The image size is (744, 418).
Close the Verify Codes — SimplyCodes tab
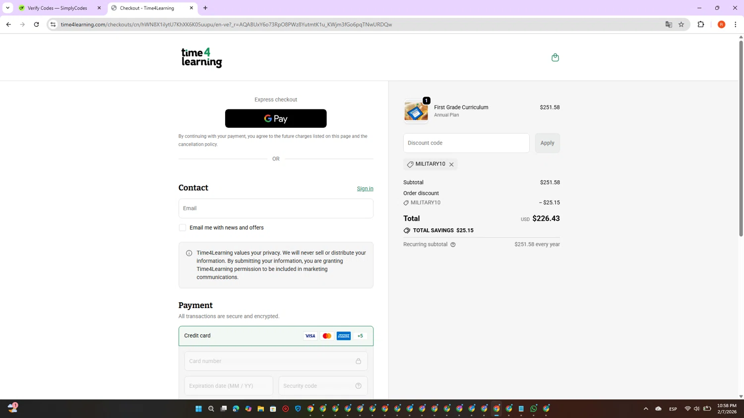pos(99,8)
